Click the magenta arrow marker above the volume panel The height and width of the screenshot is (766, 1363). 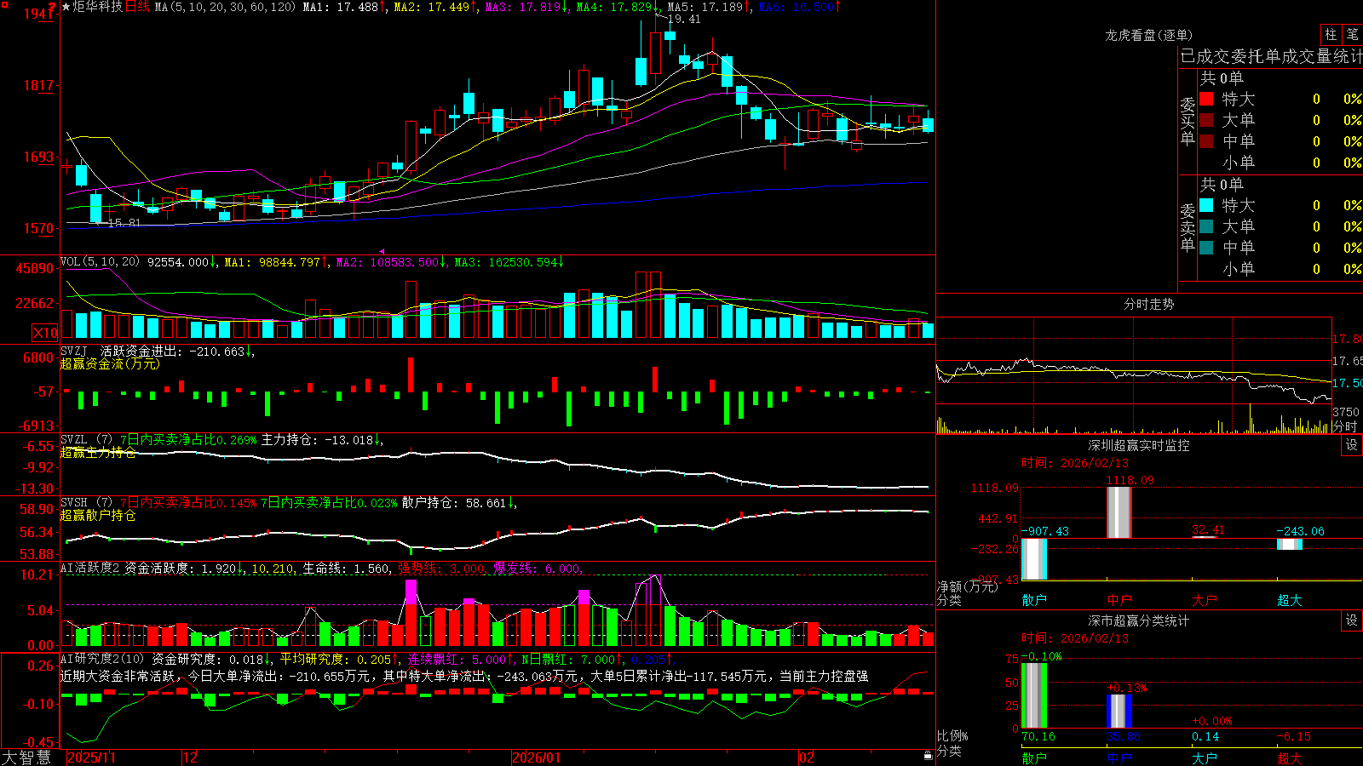pyautogui.click(x=382, y=251)
